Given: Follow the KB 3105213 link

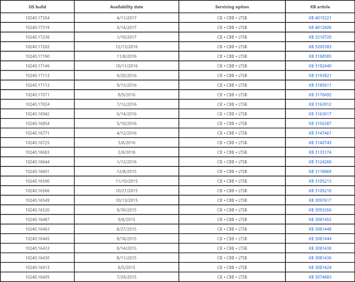Looking at the screenshot, I should [320, 181].
